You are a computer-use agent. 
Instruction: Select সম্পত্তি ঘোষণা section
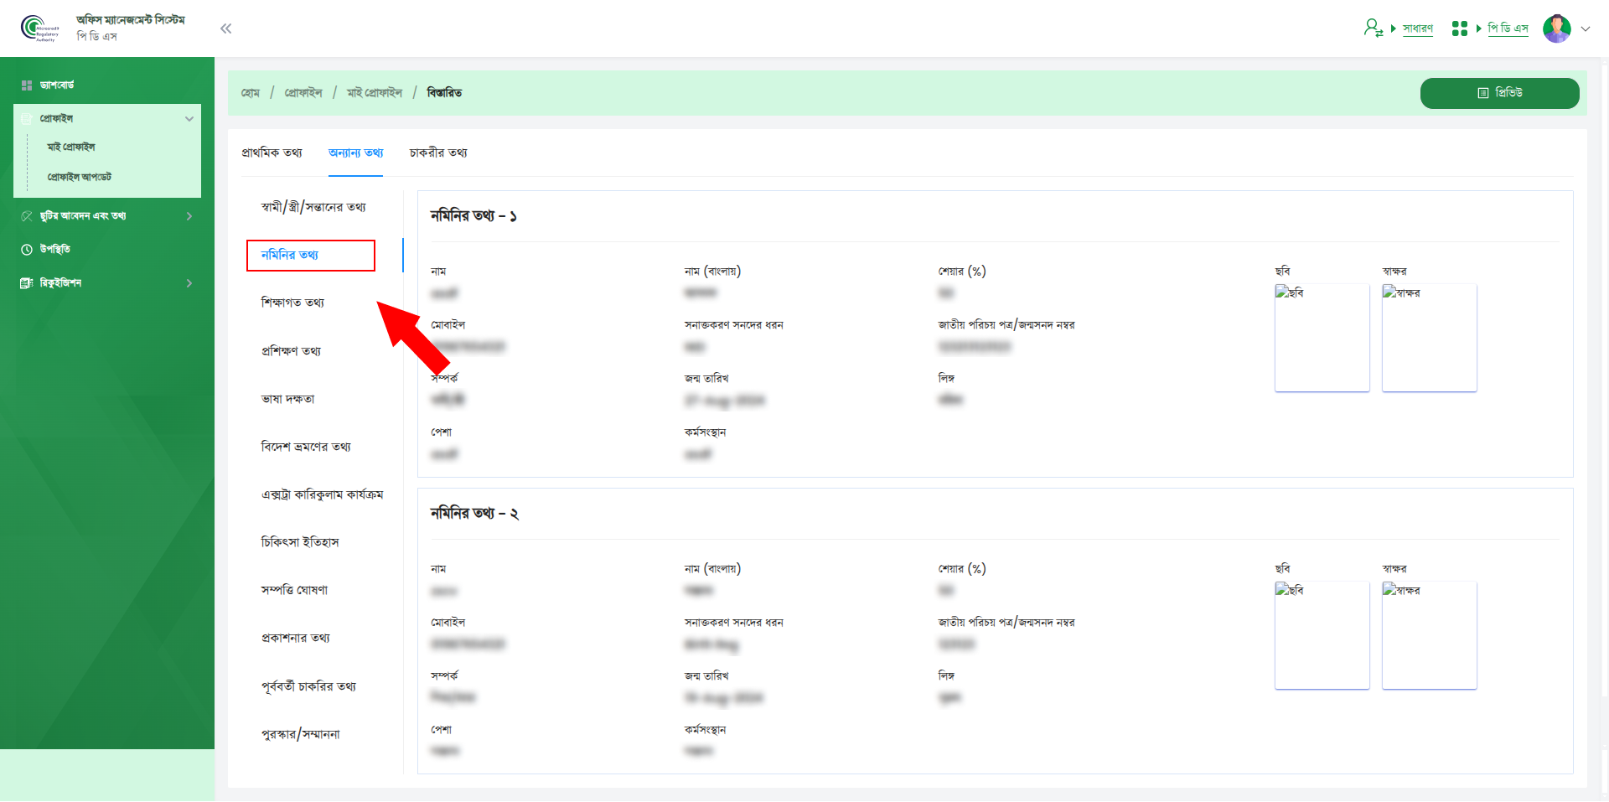[294, 590]
